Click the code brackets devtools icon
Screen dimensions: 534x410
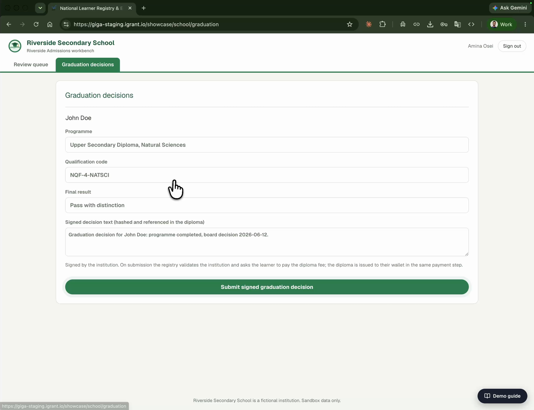pos(471,24)
